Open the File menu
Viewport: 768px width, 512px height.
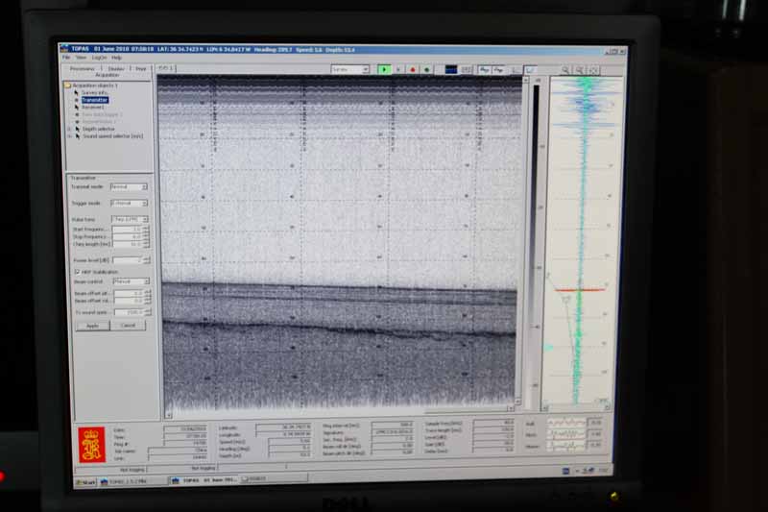click(65, 58)
